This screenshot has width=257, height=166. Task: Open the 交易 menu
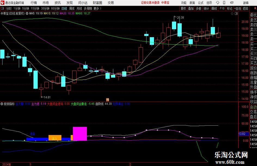pyautogui.click(x=111, y=3)
